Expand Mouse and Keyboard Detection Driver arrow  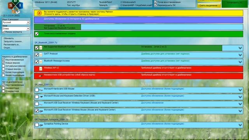[240, 97]
